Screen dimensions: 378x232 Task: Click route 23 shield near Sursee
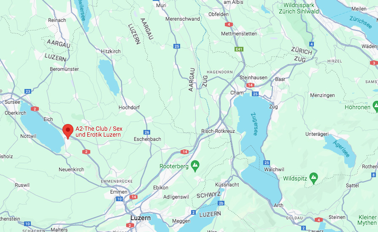[28, 92]
